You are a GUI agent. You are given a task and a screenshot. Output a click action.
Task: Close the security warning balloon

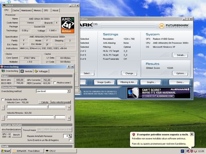[192, 134]
